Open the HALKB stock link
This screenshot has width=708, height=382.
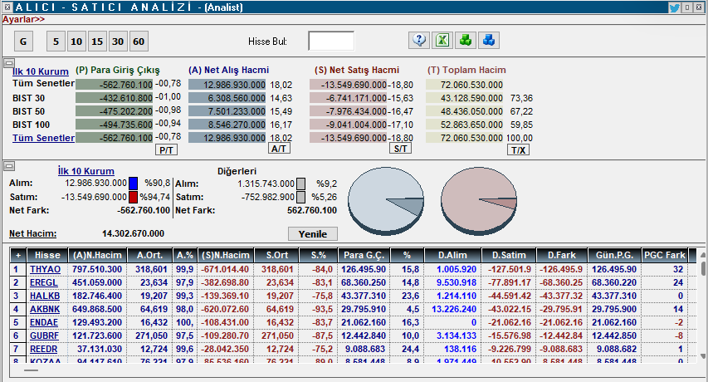45,296
